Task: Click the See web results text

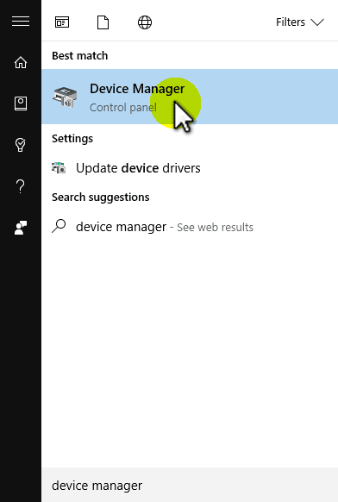Action: pyautogui.click(x=215, y=228)
